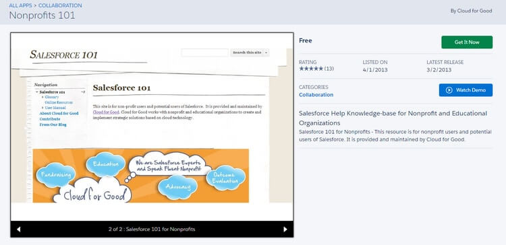Click the Outcome Evaluation cloud

pos(226,178)
